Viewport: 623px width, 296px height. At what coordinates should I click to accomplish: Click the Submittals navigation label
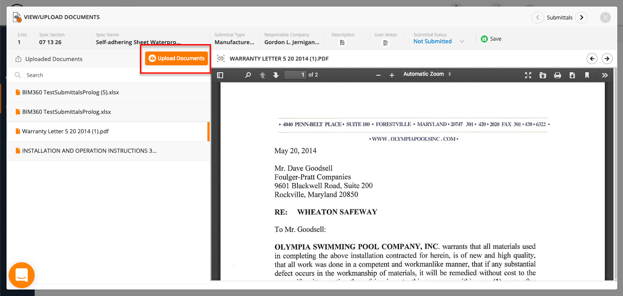[560, 18]
